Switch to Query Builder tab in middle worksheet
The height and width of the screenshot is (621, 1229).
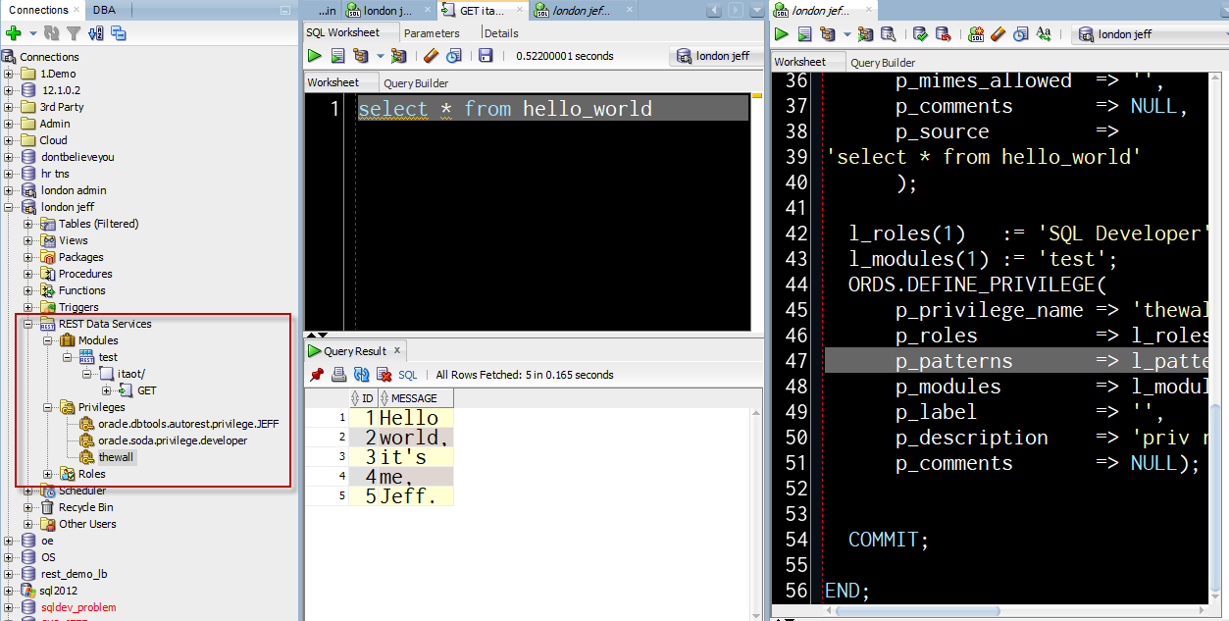(416, 83)
